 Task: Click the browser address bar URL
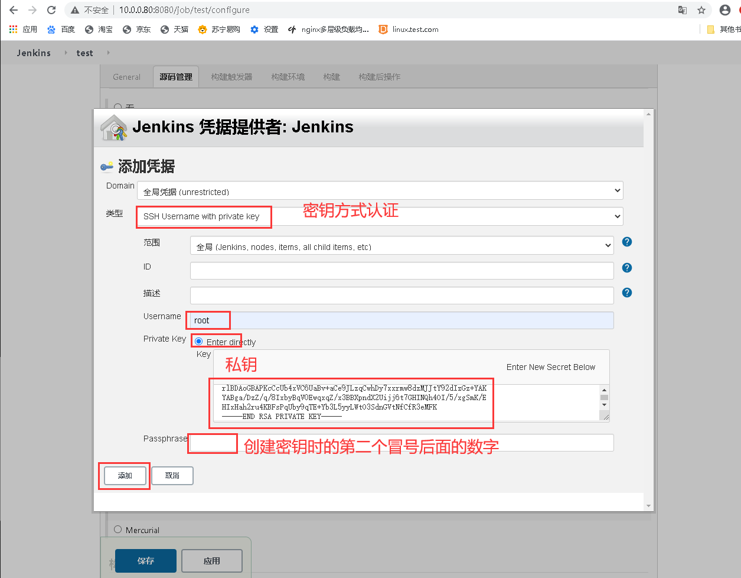pyautogui.click(x=184, y=10)
